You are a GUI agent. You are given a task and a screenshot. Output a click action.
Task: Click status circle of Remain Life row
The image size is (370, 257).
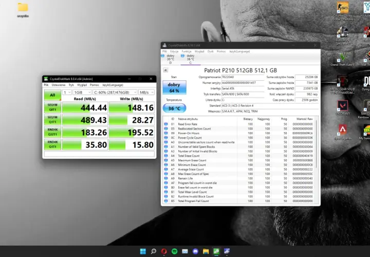point(166,178)
